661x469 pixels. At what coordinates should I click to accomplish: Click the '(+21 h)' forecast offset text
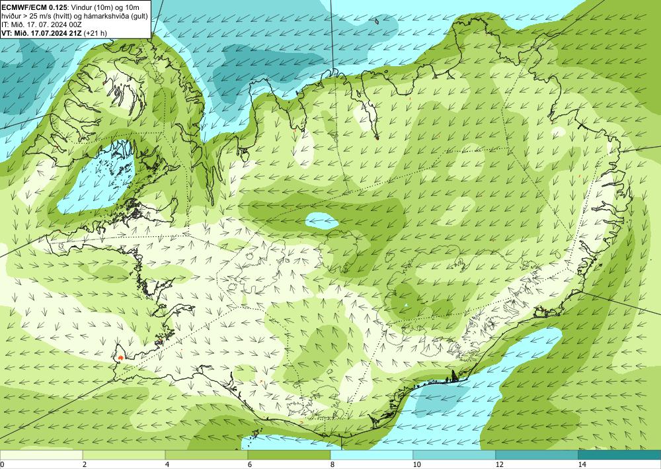95,32
